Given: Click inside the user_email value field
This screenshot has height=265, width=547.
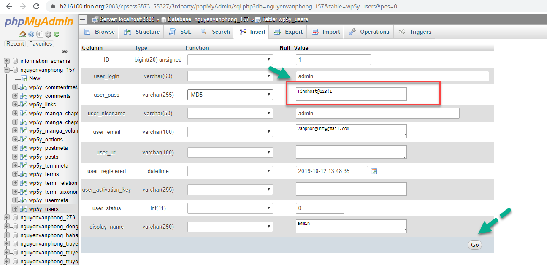Looking at the screenshot, I should pyautogui.click(x=351, y=131).
